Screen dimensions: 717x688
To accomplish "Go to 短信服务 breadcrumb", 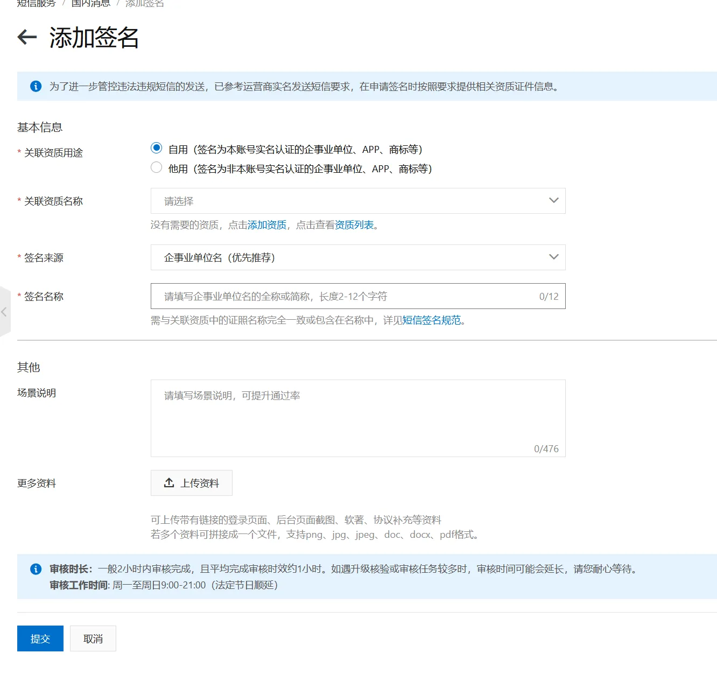I will click(37, 3).
